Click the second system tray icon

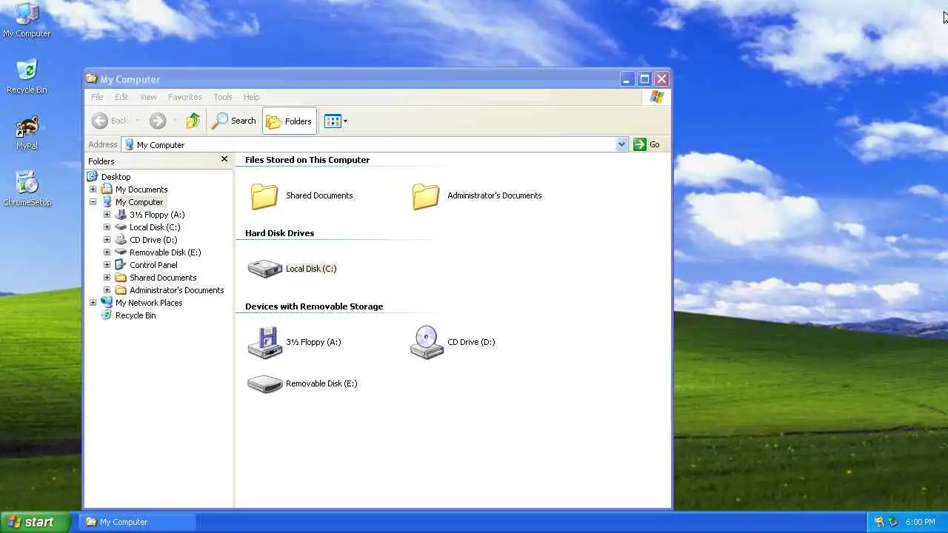tap(892, 522)
